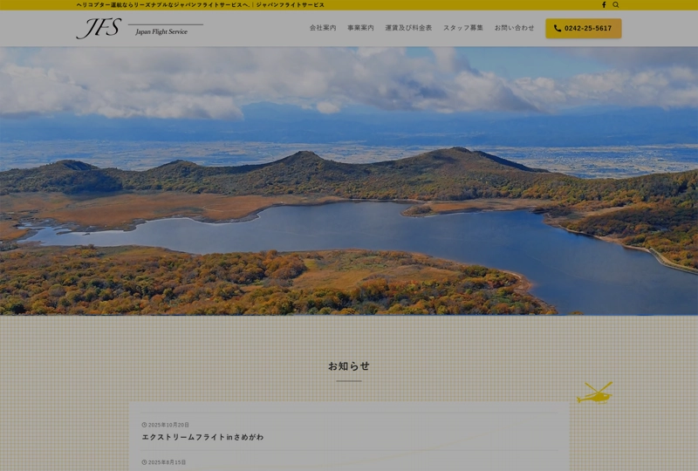This screenshot has width=698, height=471.
Task: Open the 事業案内 menu item
Action: [360, 28]
